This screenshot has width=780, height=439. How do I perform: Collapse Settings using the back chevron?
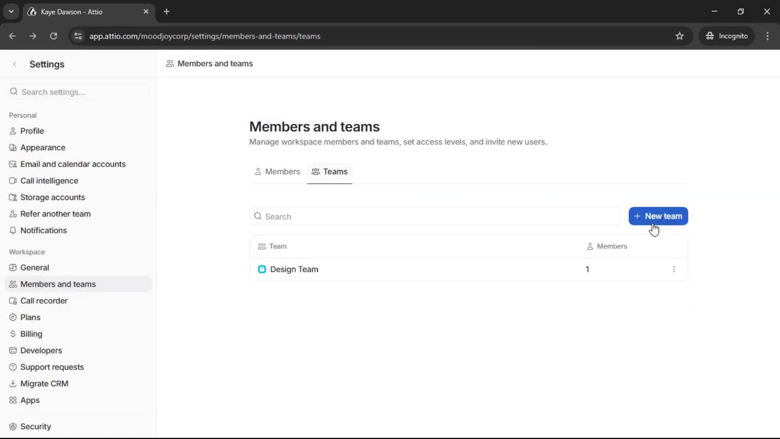tap(15, 64)
